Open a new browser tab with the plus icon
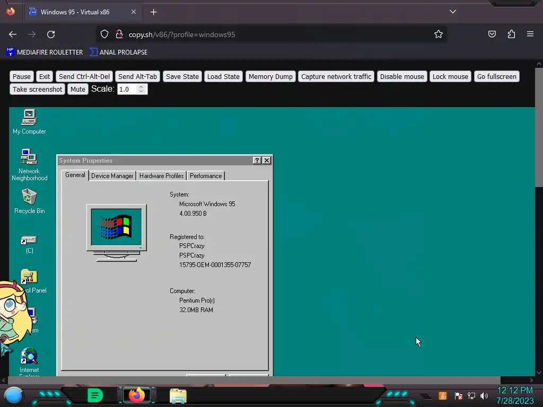 (153, 12)
